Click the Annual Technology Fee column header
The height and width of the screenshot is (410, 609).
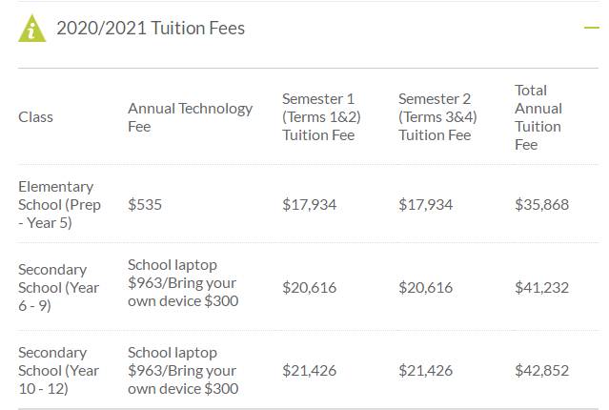[190, 117]
